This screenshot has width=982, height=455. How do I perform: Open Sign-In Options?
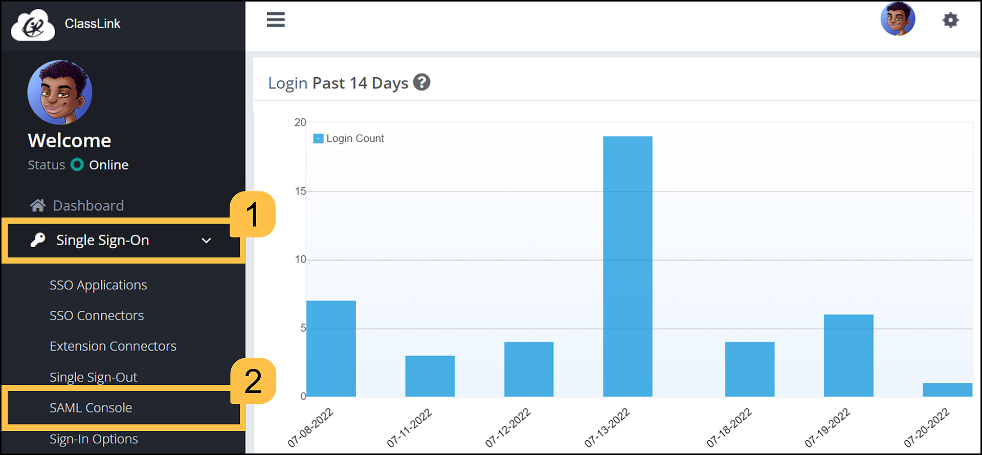click(x=94, y=439)
